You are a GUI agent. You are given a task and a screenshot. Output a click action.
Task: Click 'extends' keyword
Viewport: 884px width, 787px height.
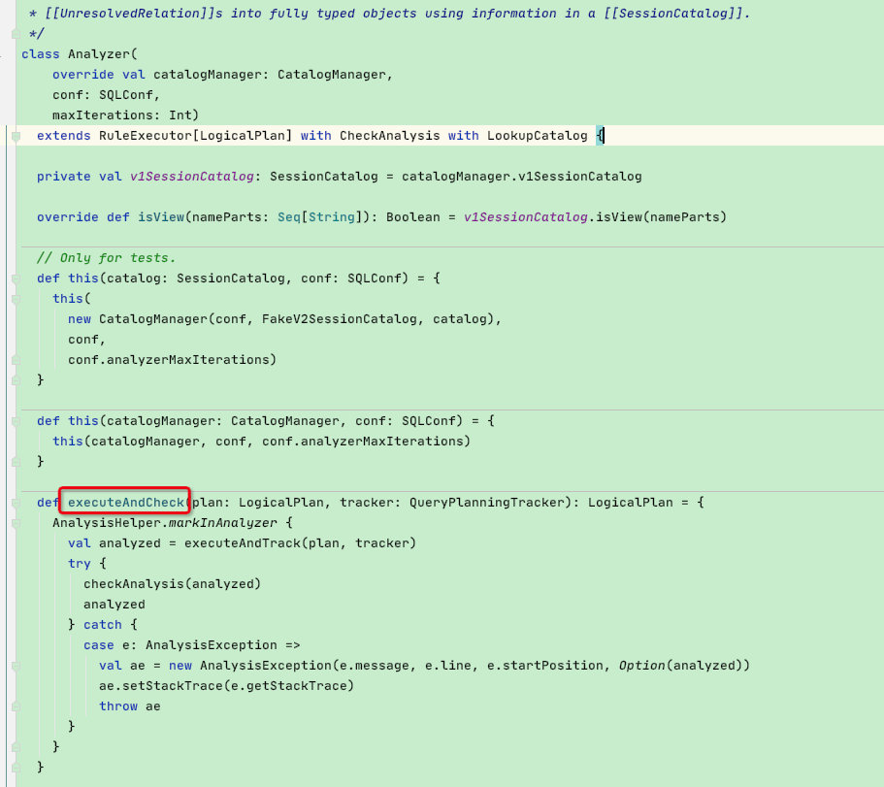[64, 135]
